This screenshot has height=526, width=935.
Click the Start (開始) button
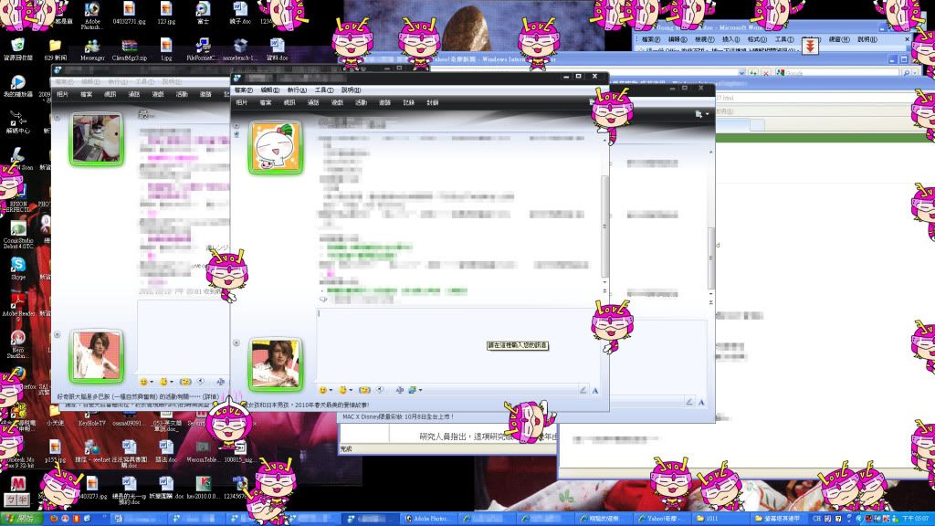pos(22,519)
